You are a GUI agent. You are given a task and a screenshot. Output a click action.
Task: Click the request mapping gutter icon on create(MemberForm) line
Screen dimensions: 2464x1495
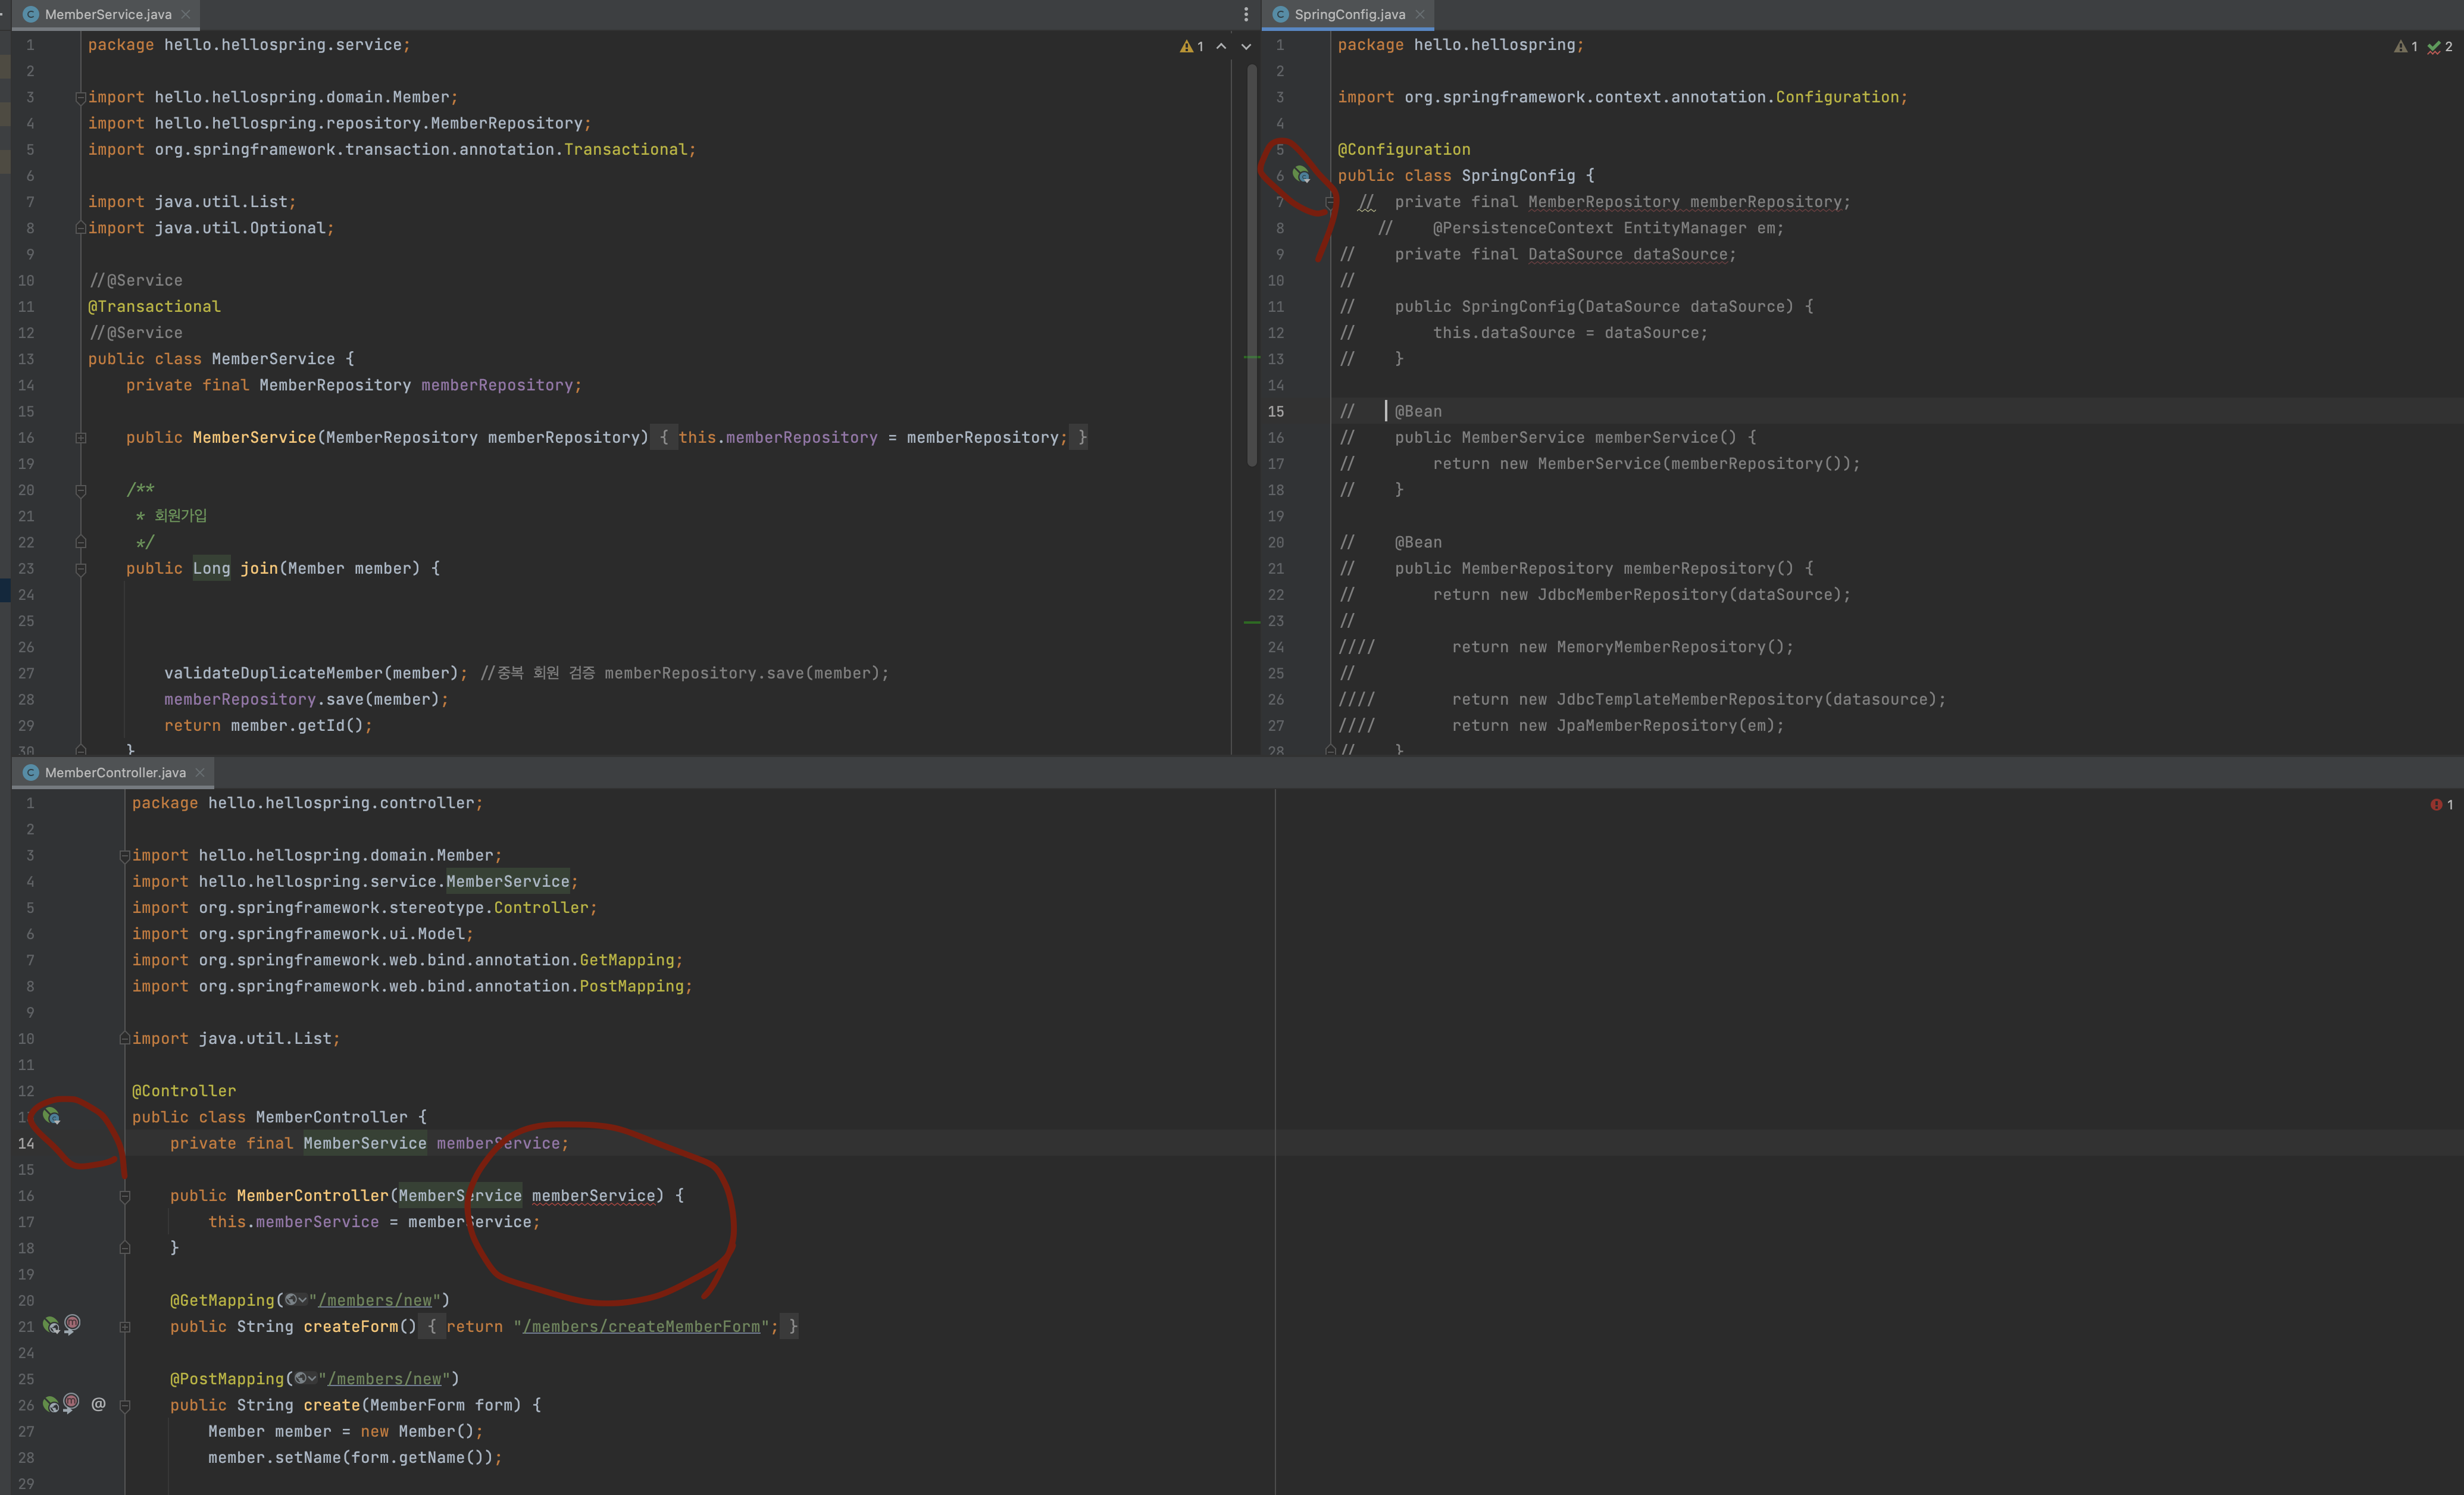pos(72,1403)
